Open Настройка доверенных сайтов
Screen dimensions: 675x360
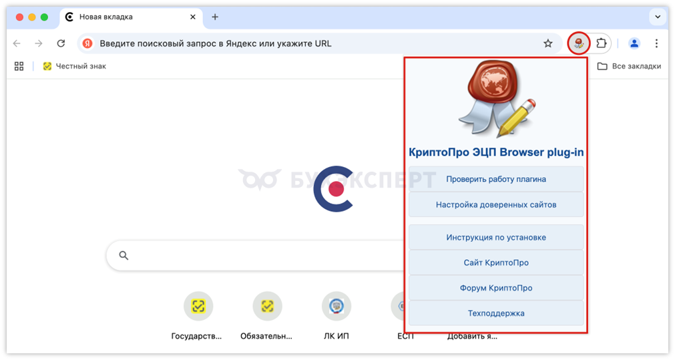point(496,204)
